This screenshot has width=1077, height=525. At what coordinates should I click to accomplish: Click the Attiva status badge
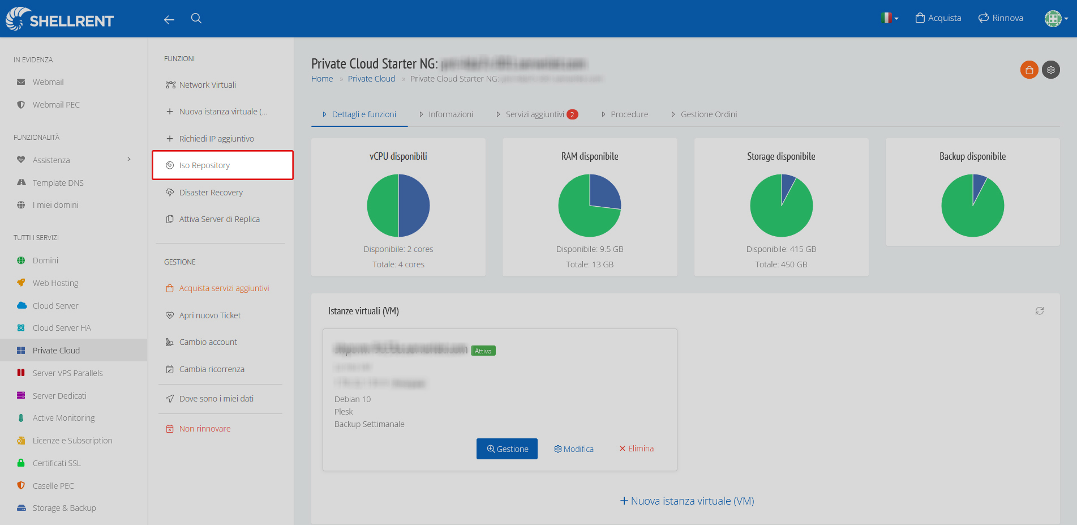tap(484, 351)
